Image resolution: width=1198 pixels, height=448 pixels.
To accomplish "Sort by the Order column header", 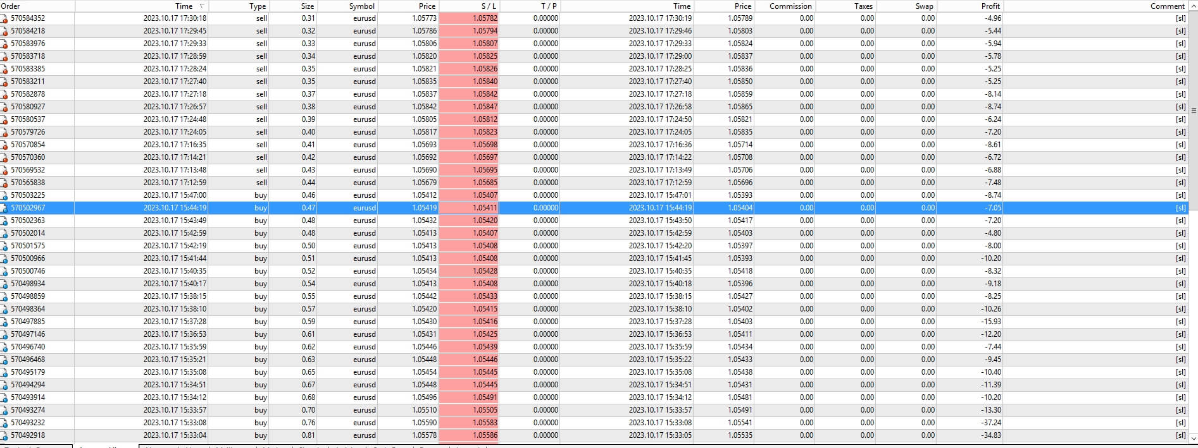I will (37, 6).
